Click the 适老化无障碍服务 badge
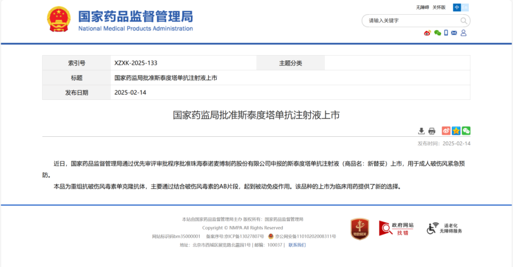This screenshot has height=267, width=513. (x=444, y=228)
